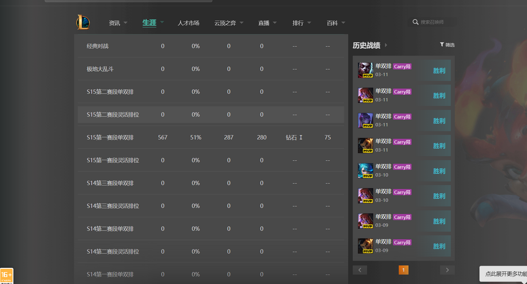Select the S14第二赛段单双排 row
The height and width of the screenshot is (284, 527).
(x=211, y=229)
